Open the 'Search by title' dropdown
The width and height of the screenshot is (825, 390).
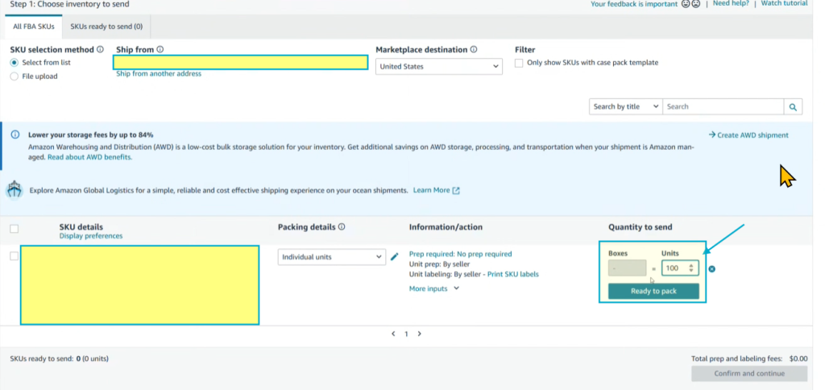point(625,106)
